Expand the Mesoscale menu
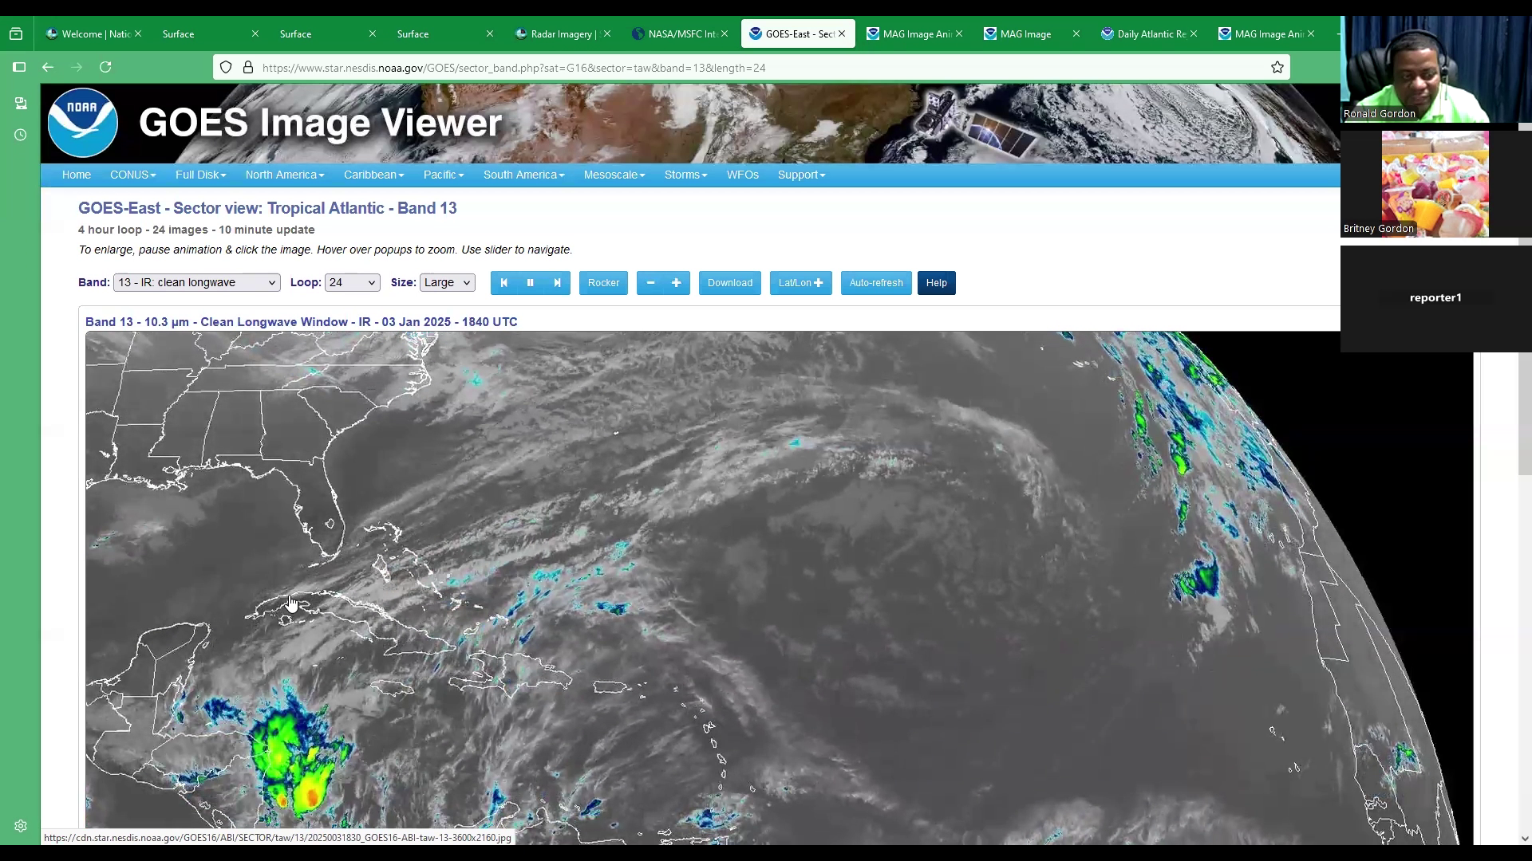 [614, 175]
